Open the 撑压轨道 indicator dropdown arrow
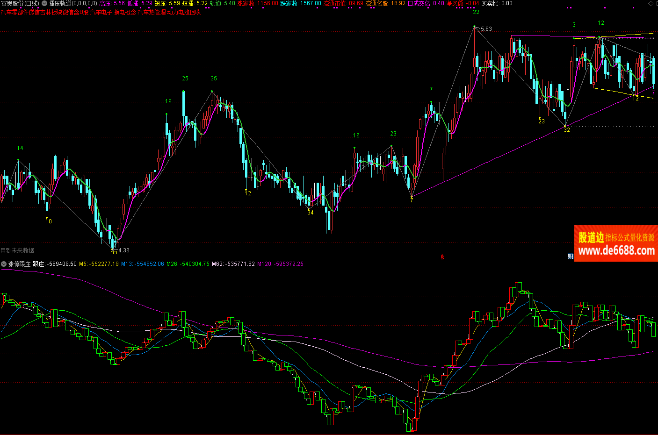Screen dimensions: 658x435 pyautogui.click(x=44, y=3)
